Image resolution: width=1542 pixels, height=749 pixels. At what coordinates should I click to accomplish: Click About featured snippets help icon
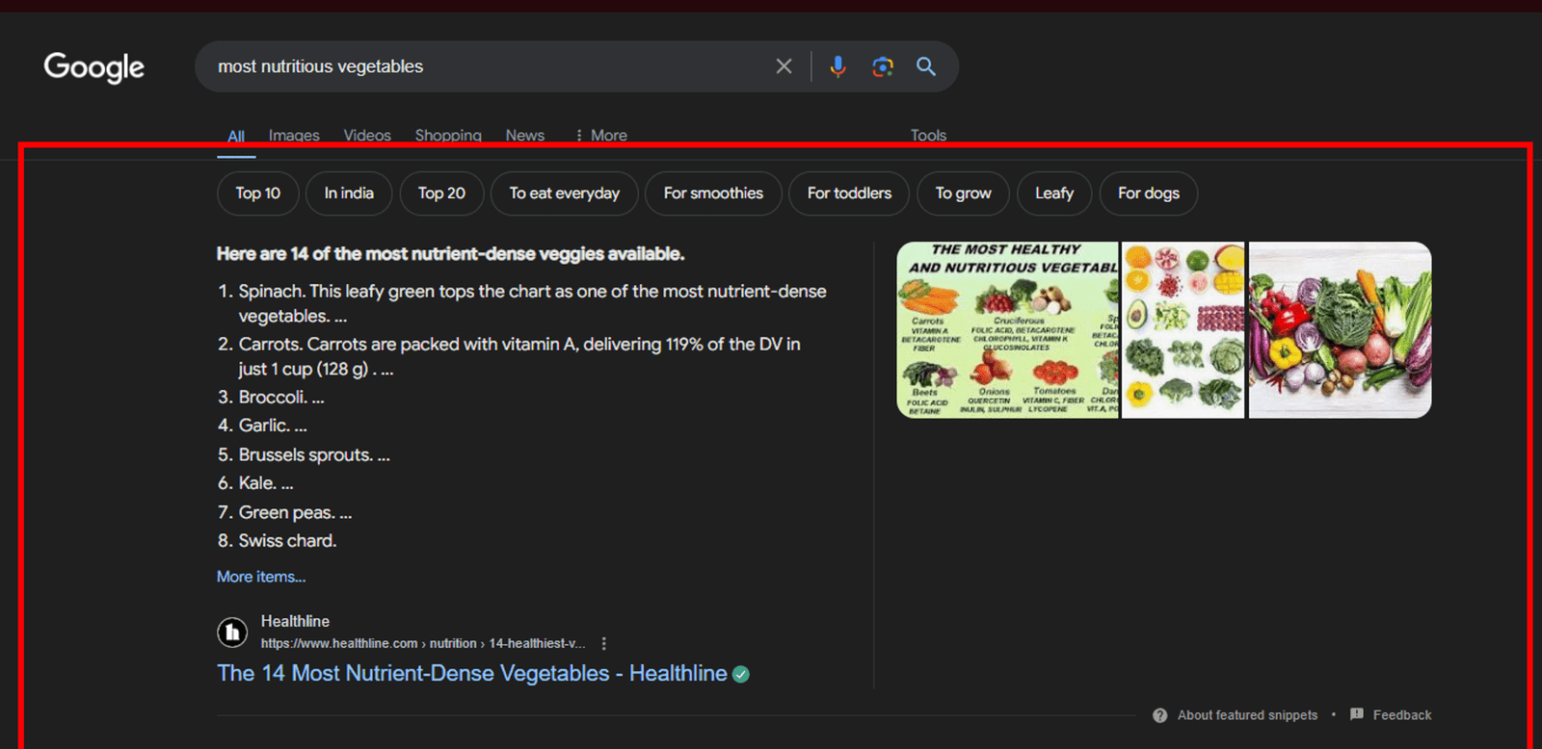[x=1159, y=715]
